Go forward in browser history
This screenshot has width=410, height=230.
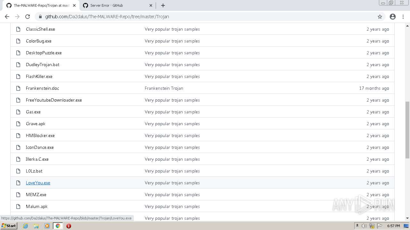tap(17, 17)
